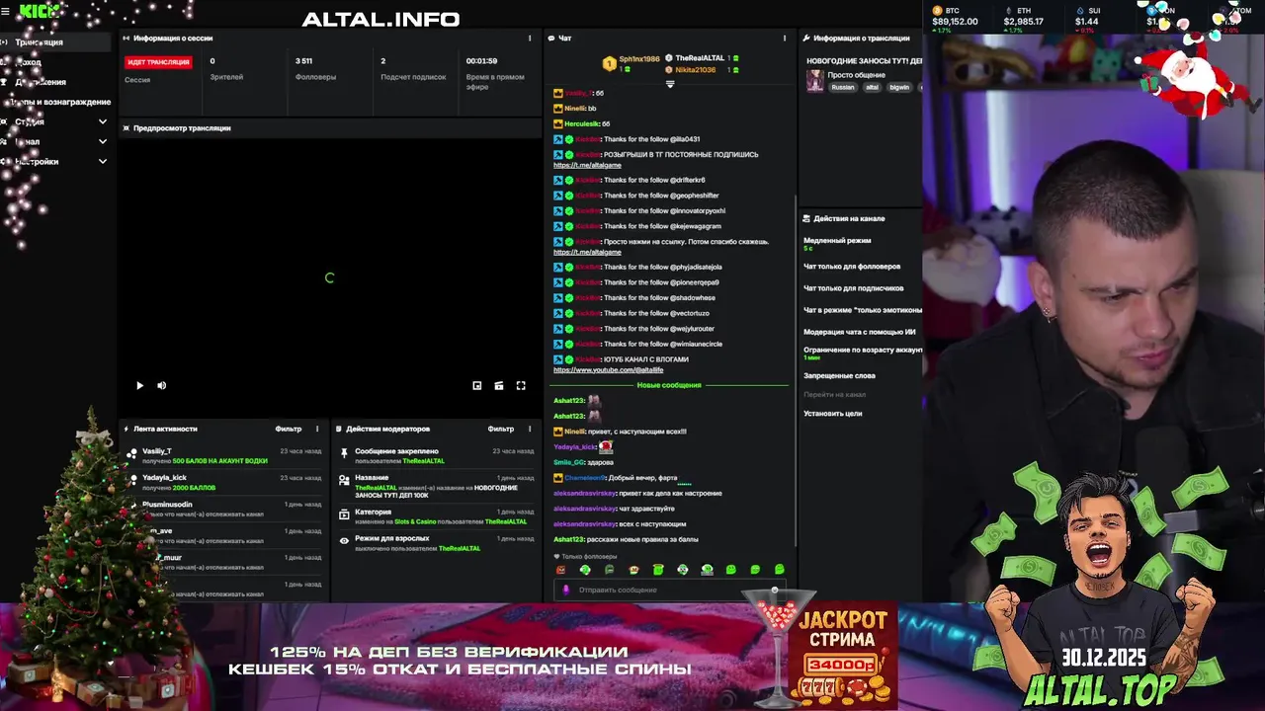Open the youtube.com/@altallife link
1265x711 pixels.
(x=608, y=369)
